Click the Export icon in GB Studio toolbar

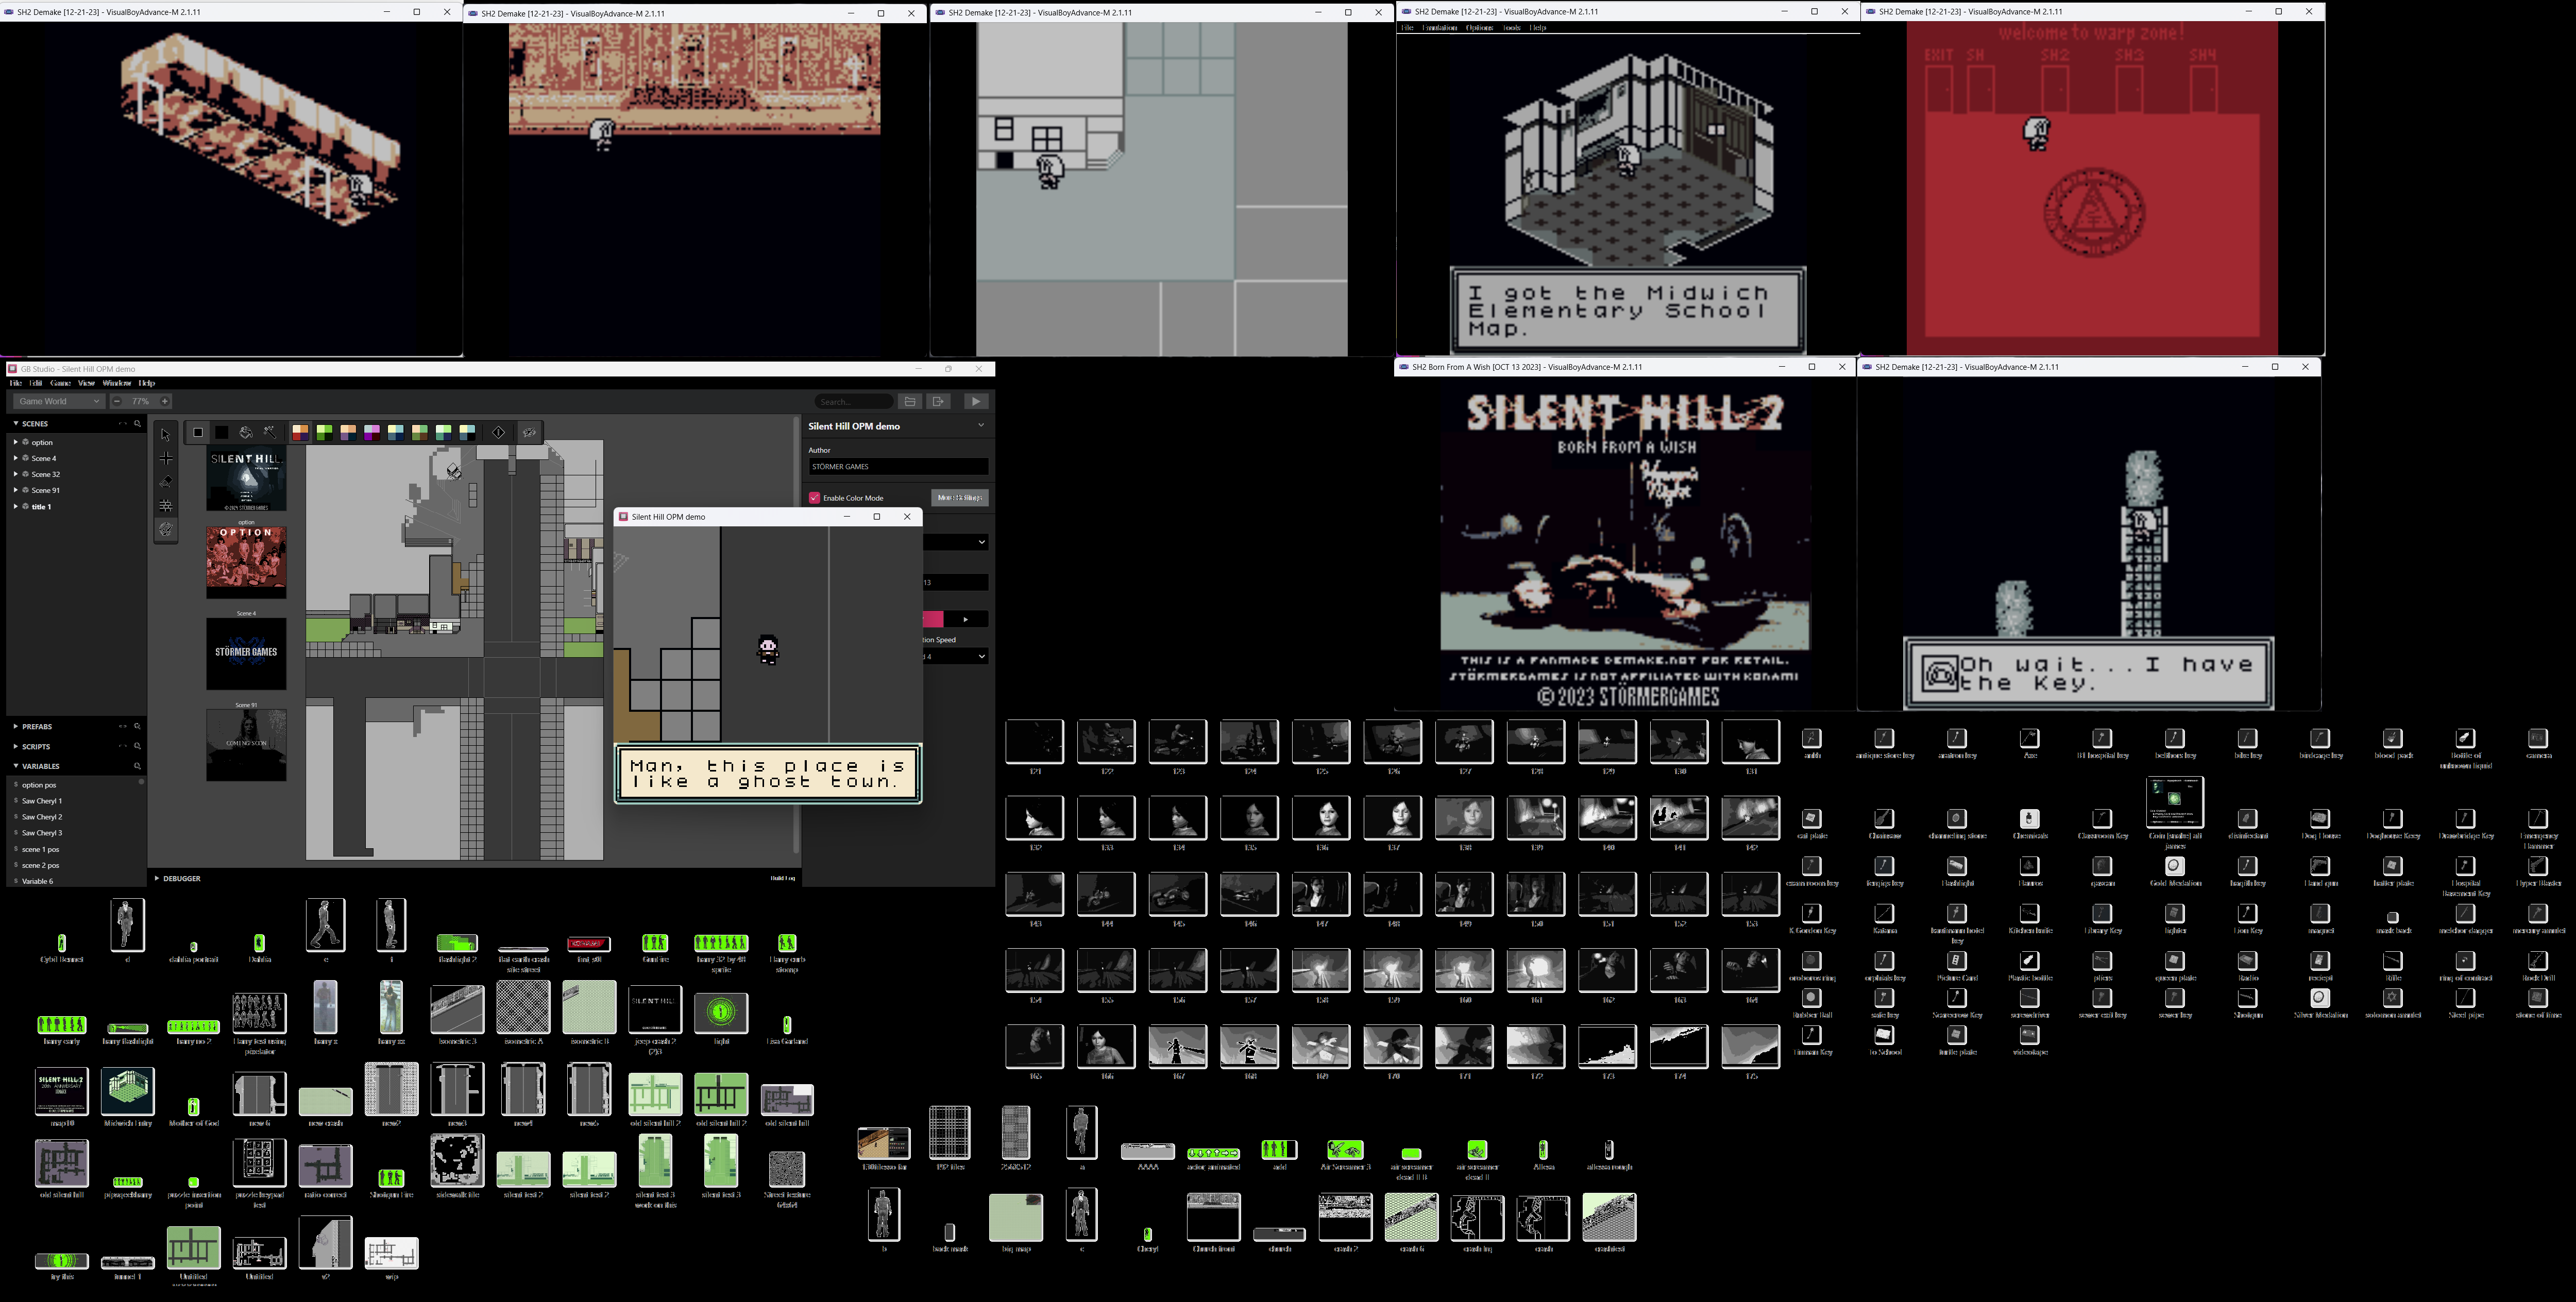coord(938,401)
